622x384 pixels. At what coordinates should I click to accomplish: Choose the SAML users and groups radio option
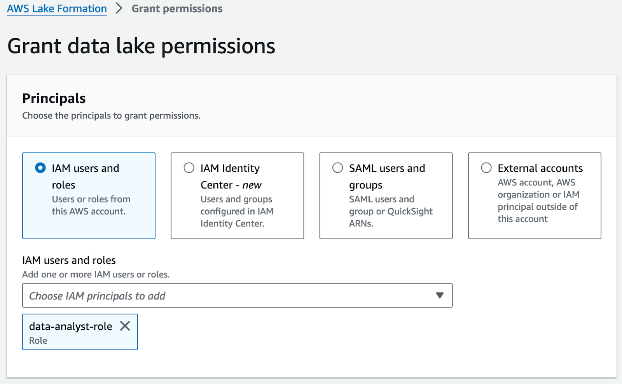click(x=337, y=168)
